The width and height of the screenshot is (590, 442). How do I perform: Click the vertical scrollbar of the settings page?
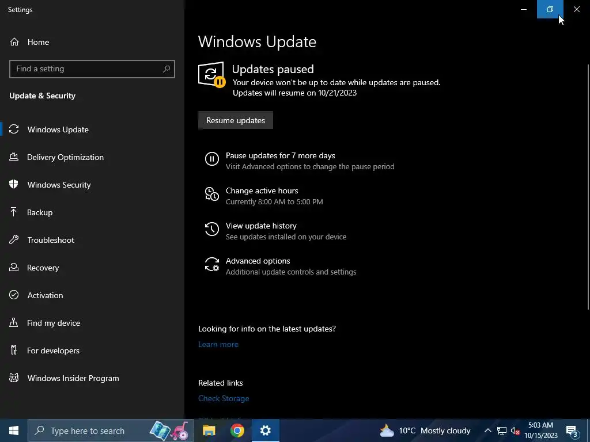pyautogui.click(x=588, y=187)
